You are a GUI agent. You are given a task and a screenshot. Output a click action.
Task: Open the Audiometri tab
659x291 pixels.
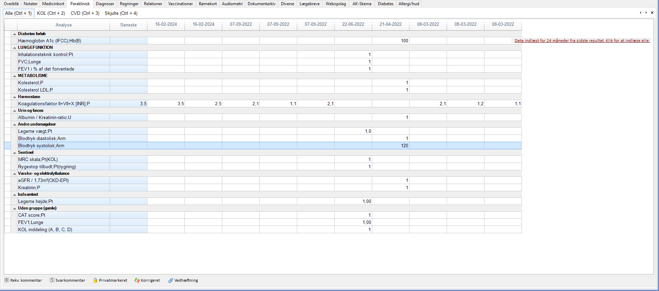pos(232,4)
